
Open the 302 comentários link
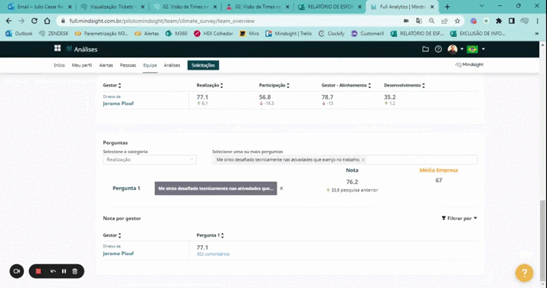point(213,254)
